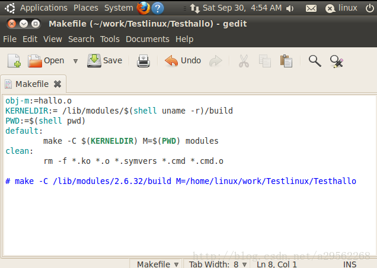Click the Open file folder icon
The width and height of the screenshot is (377, 268).
pos(35,61)
